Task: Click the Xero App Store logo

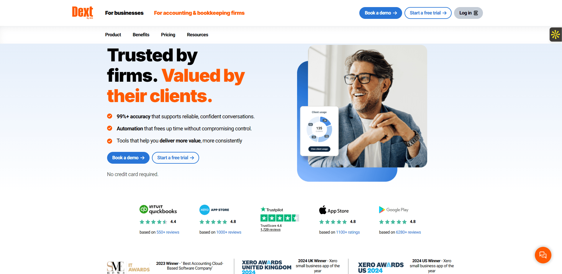Action: 214,210
